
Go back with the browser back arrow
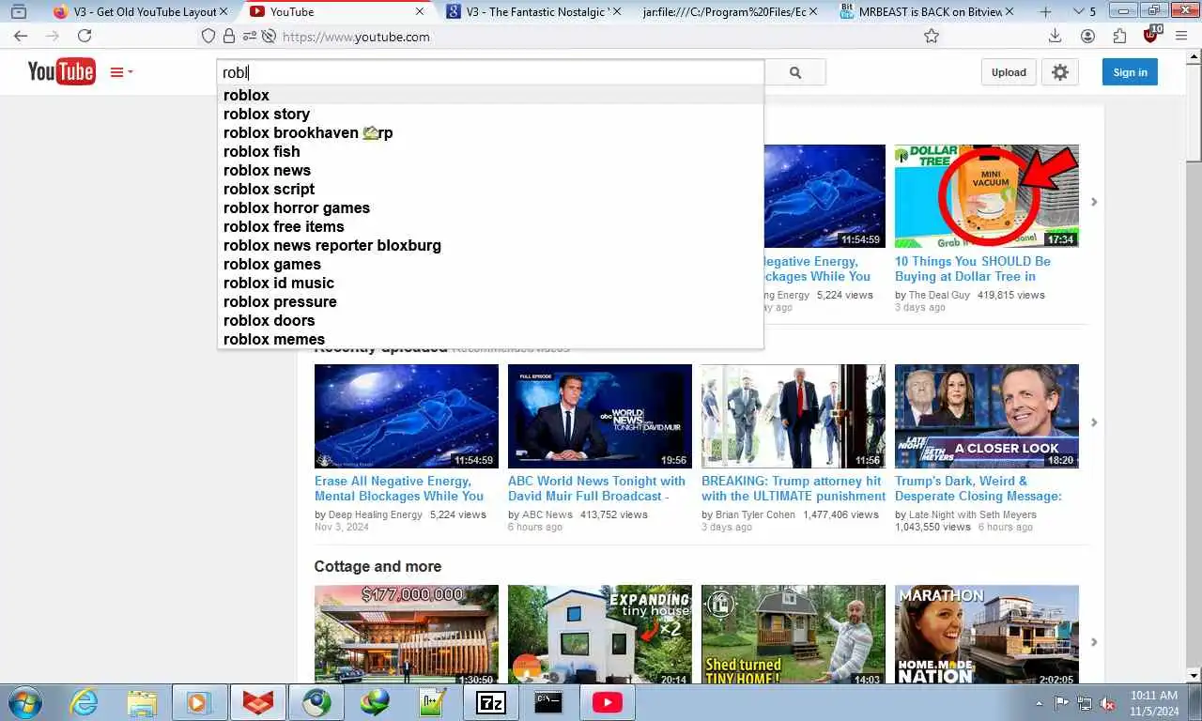click(x=21, y=37)
